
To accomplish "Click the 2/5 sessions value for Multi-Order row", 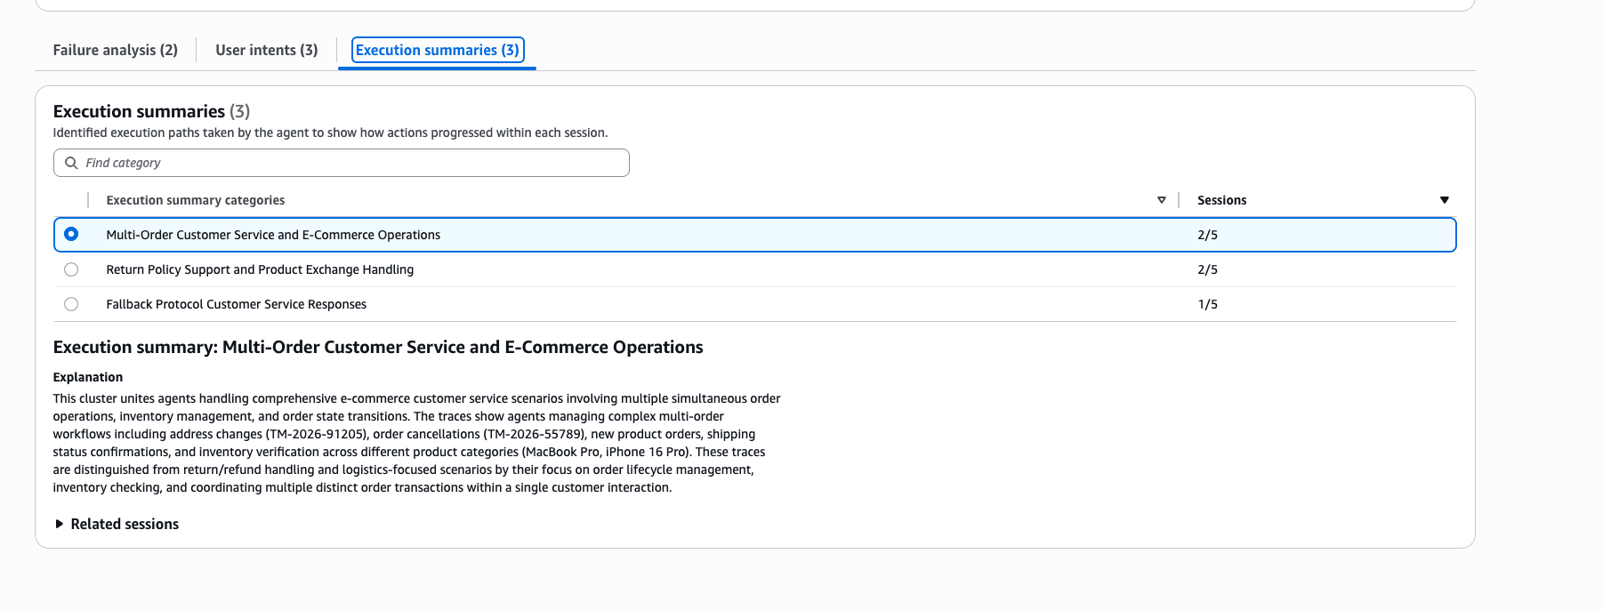I will pos(1207,235).
